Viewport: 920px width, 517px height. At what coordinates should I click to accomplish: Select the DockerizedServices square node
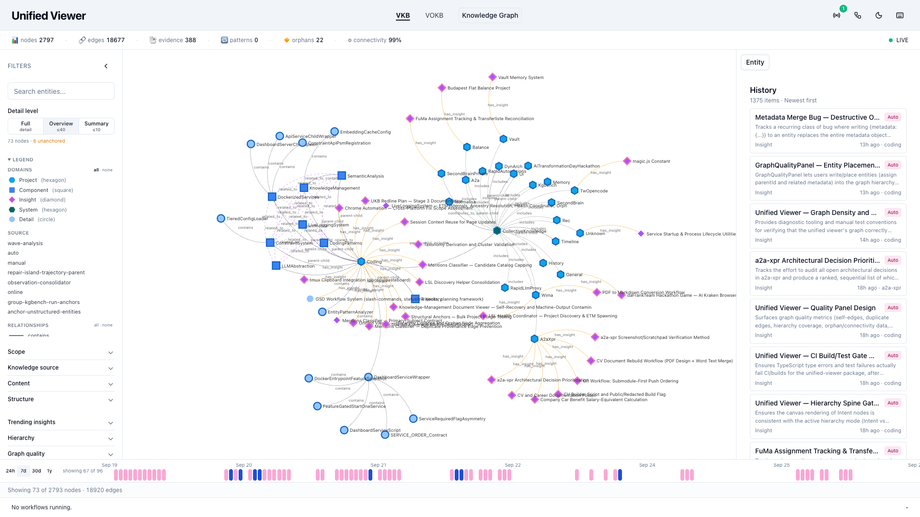[272, 197]
